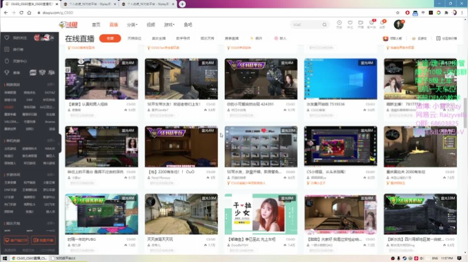Image resolution: width=468 pixels, height=262 pixels.
Task: Open the 干拉少女 stream thumbnail
Action: pos(261,214)
